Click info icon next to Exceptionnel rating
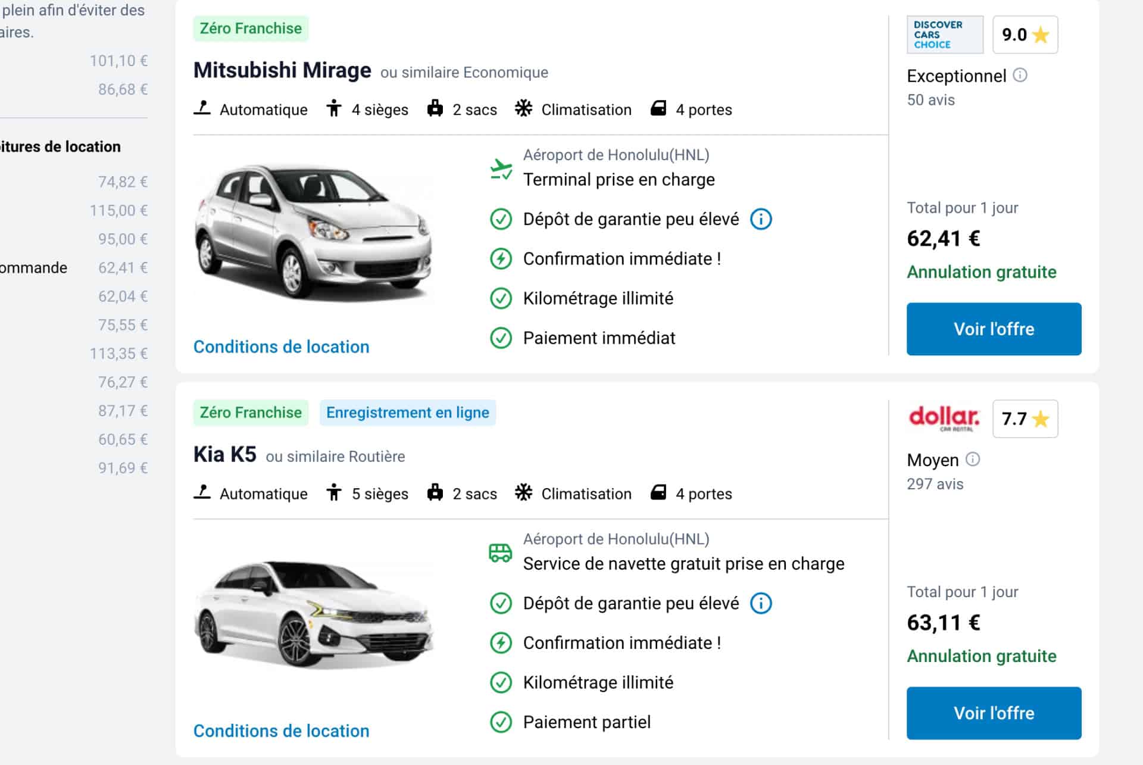 (1020, 75)
